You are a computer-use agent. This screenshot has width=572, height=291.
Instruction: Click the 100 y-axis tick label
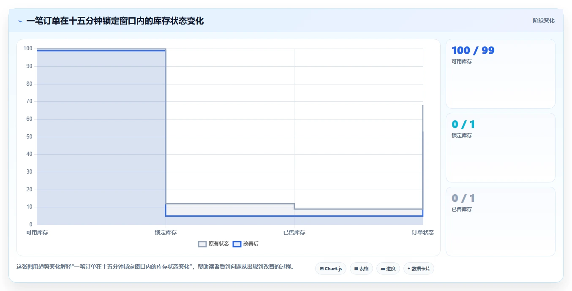tap(28, 49)
